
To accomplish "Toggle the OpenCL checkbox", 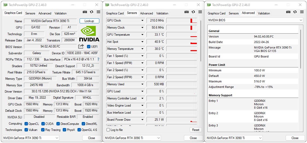I will [26, 124].
